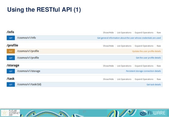Toggle Show/Hide for the /storage section
Image resolution: width=169 pixels, height=117 pixels.
click(108, 66)
